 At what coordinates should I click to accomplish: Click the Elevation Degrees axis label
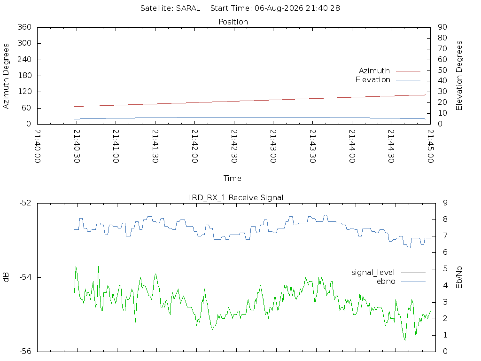point(459,76)
